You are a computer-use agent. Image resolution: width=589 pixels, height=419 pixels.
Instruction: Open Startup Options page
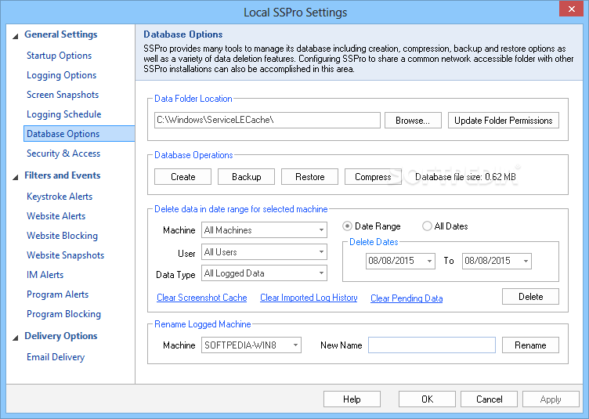point(59,56)
